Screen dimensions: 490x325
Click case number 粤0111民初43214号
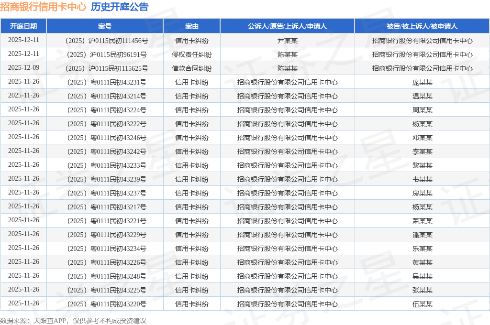coord(106,96)
